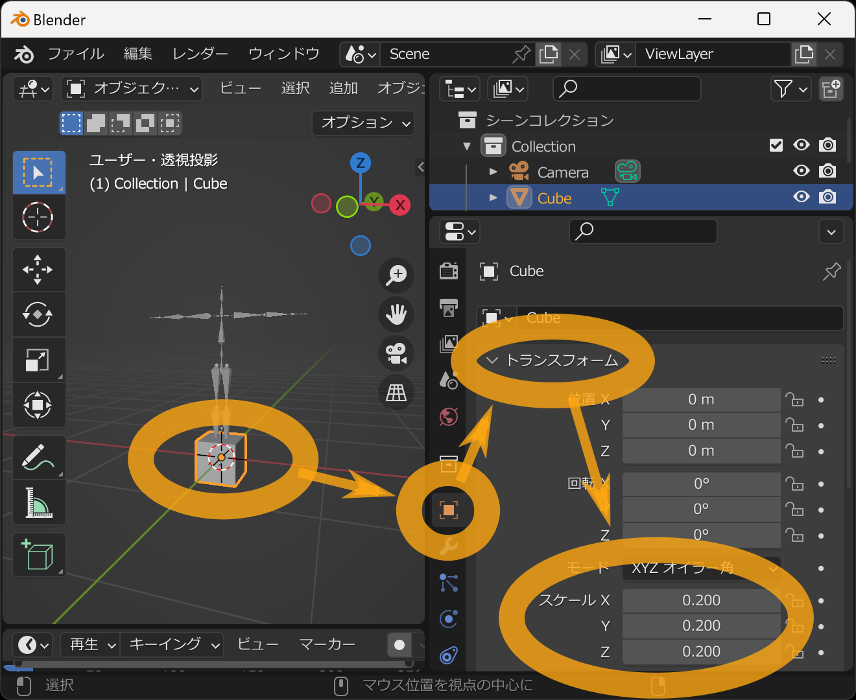Click the outliner search field
This screenshot has width=856, height=700.
626,89
